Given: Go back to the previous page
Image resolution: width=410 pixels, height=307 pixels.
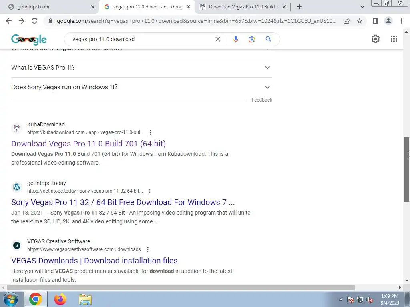Looking at the screenshot, I should [9, 21].
